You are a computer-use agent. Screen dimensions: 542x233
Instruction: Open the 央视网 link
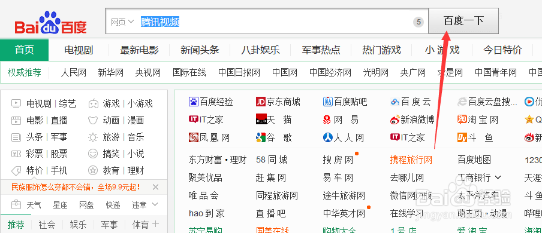(148, 72)
